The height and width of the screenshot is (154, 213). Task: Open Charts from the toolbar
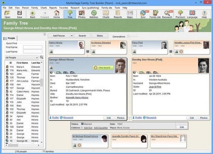[106, 14]
